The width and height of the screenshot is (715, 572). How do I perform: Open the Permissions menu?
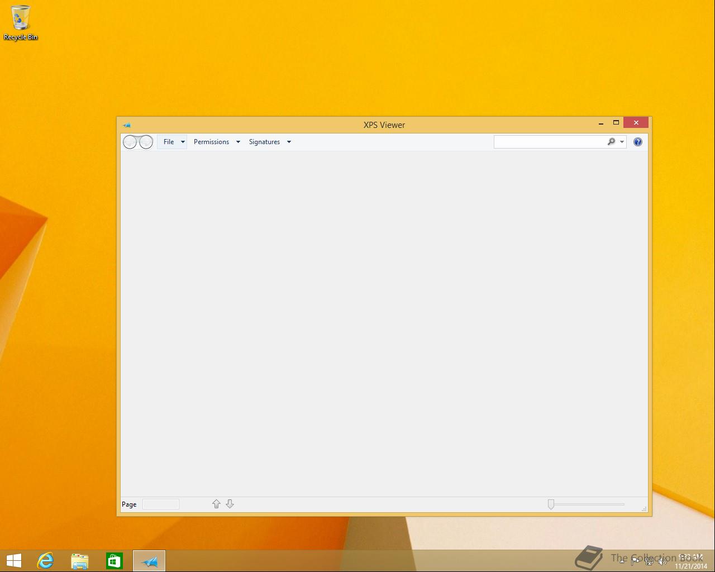211,142
